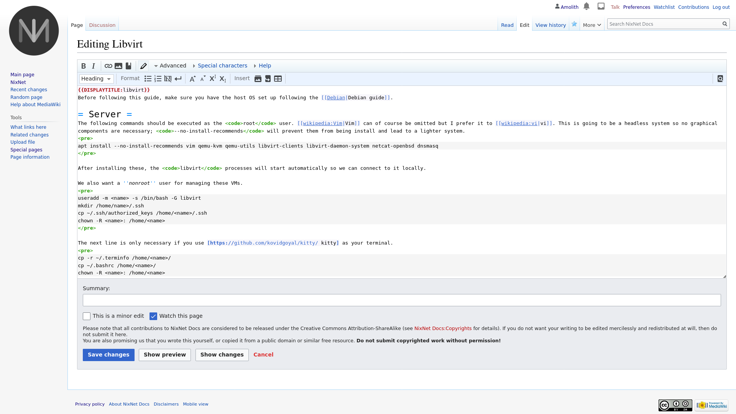Collapse the Advanced toolbar section
This screenshot has width=736, height=414.
pyautogui.click(x=170, y=66)
